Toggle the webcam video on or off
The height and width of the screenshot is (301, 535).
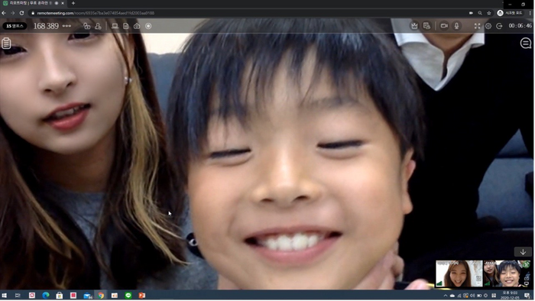444,26
